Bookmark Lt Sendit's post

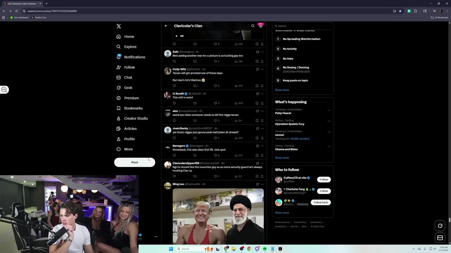point(257,103)
